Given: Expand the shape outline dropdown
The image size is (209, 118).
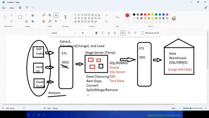Looking at the screenshot, I should coord(107,15).
